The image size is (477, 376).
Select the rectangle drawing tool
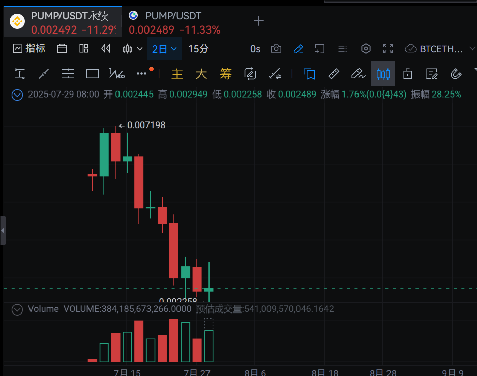click(x=93, y=74)
